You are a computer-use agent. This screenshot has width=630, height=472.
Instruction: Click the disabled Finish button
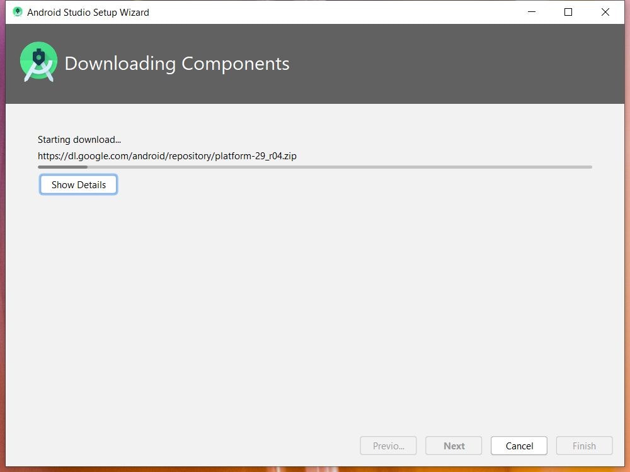[584, 446]
